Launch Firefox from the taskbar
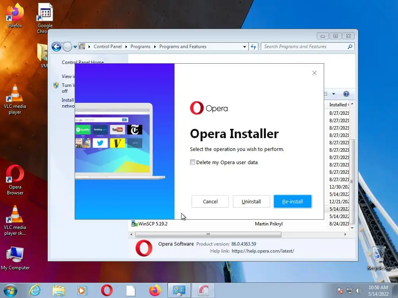Image resolution: width=398 pixels, height=298 pixels. click(155, 290)
